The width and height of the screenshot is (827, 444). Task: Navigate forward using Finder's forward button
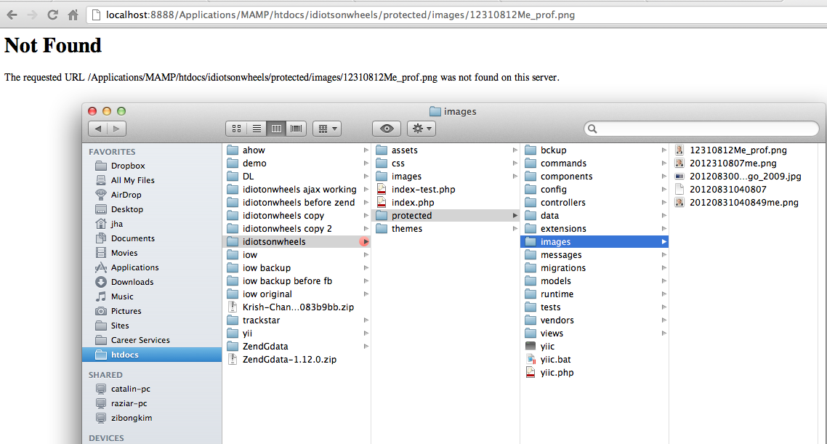[116, 128]
